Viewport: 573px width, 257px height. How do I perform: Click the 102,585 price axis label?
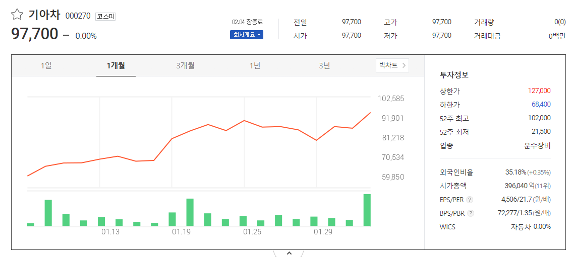(x=390, y=99)
